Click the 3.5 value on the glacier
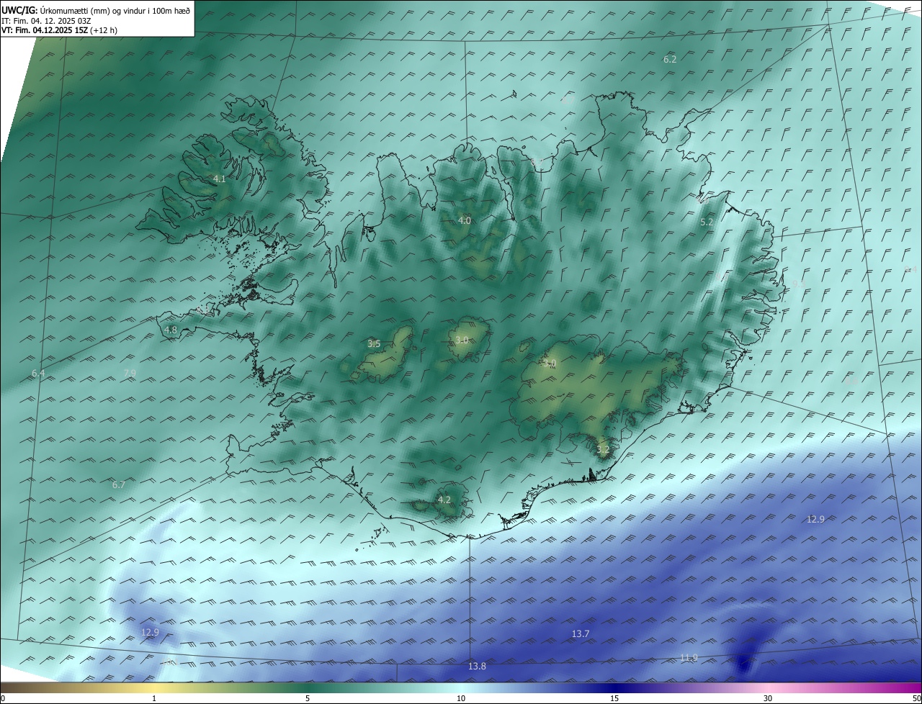922x704 pixels. [374, 343]
